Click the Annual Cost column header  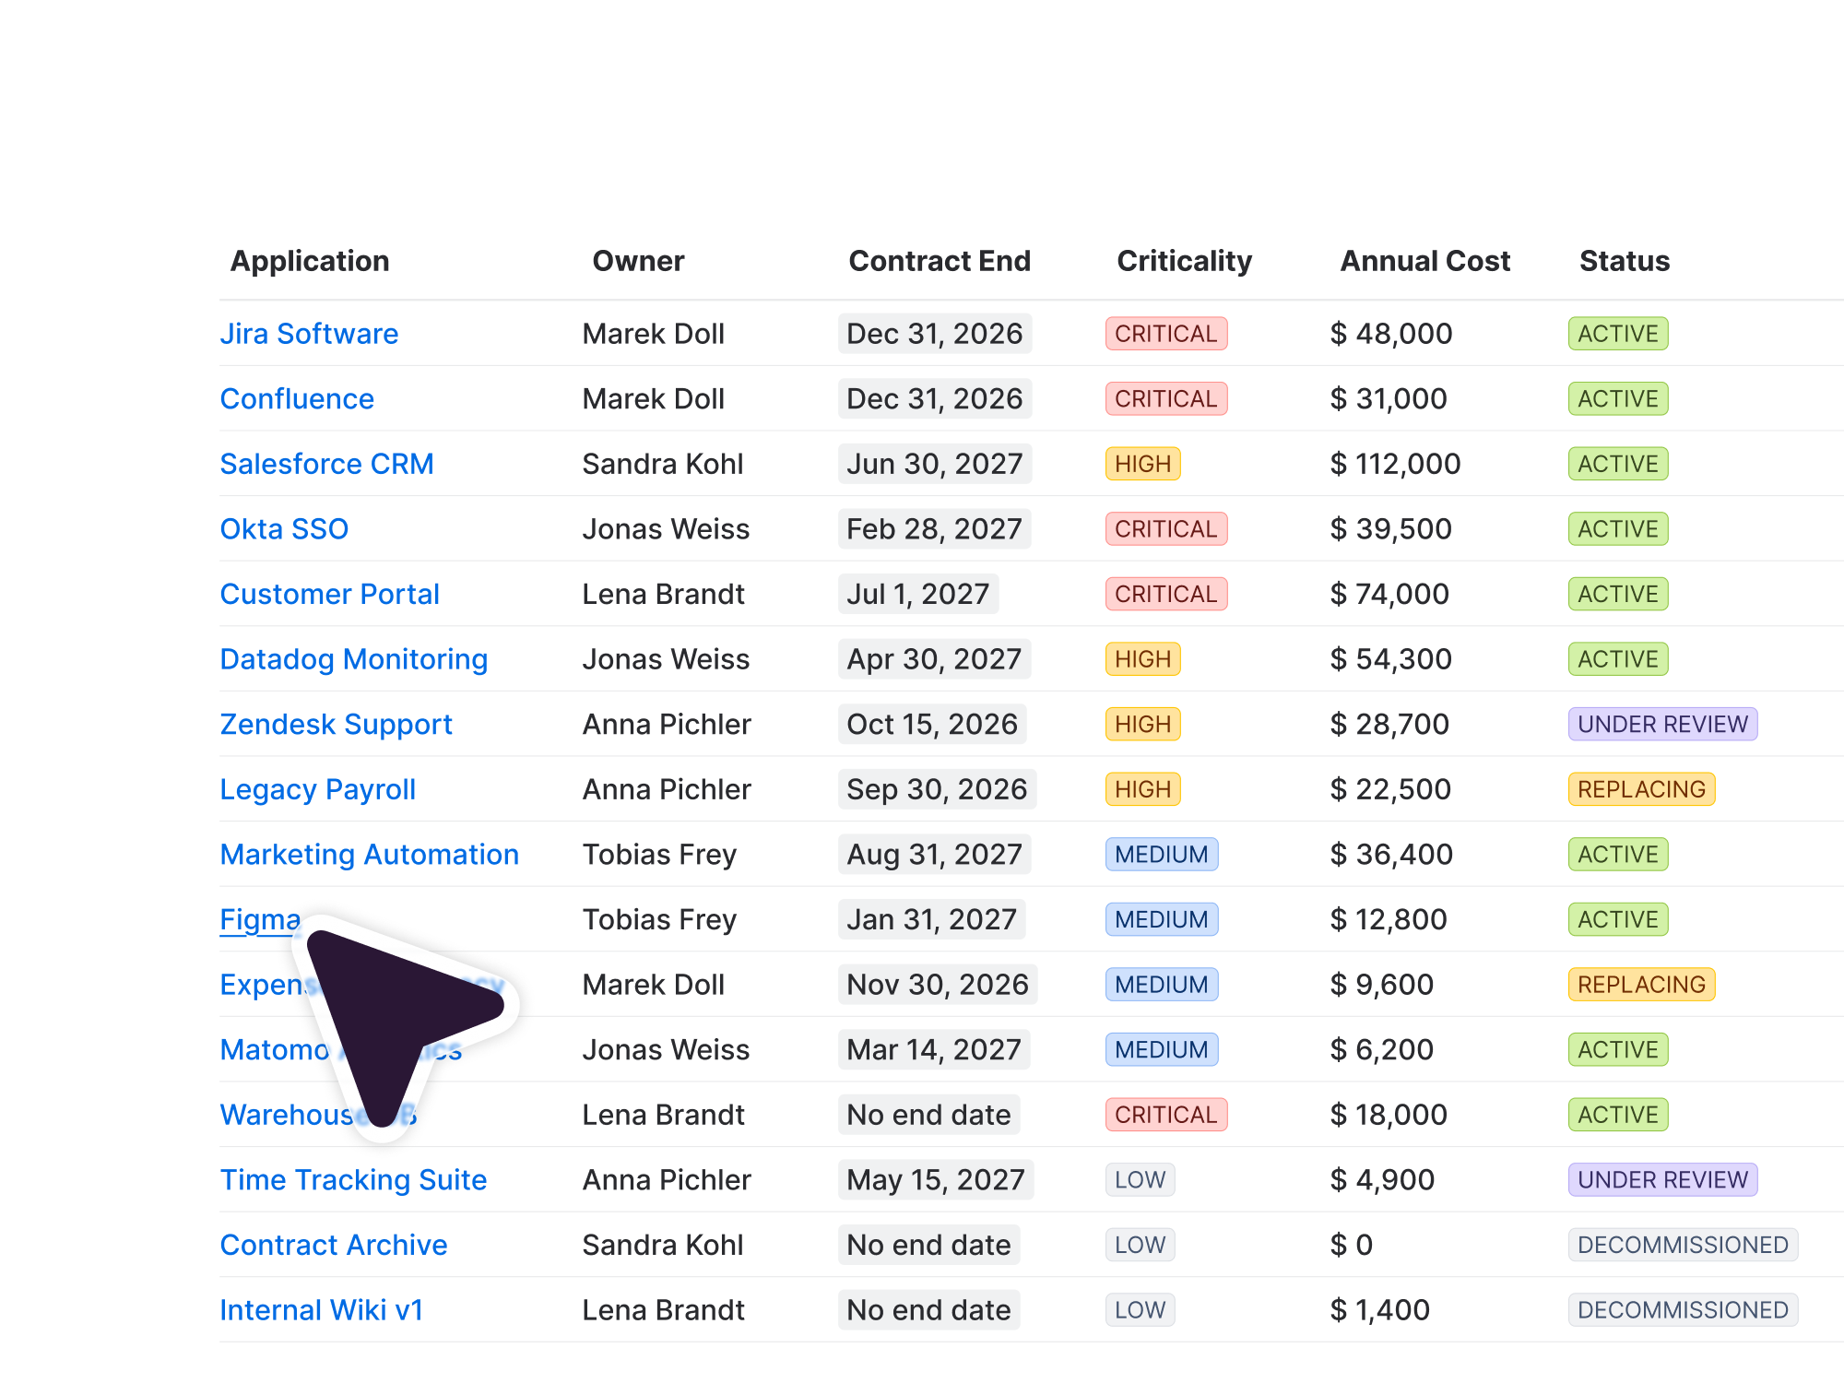(1424, 261)
